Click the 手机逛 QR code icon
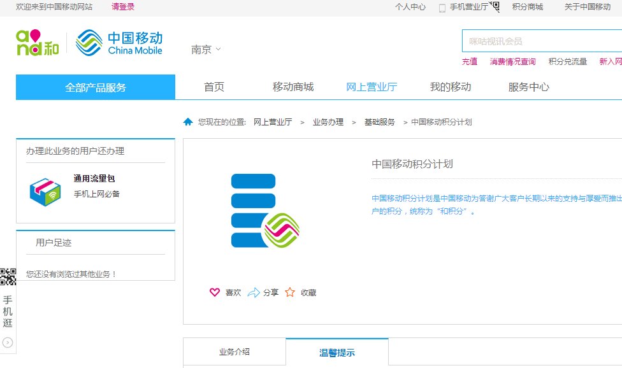622x368 pixels. click(9, 276)
